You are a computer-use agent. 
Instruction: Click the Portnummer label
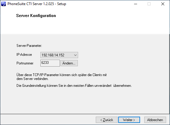25,63
